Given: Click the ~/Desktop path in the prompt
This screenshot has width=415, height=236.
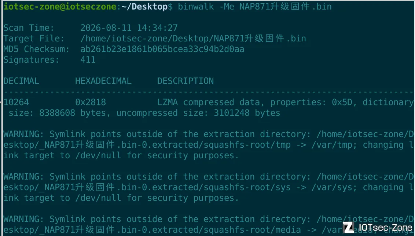Looking at the screenshot, I should click(144, 7).
